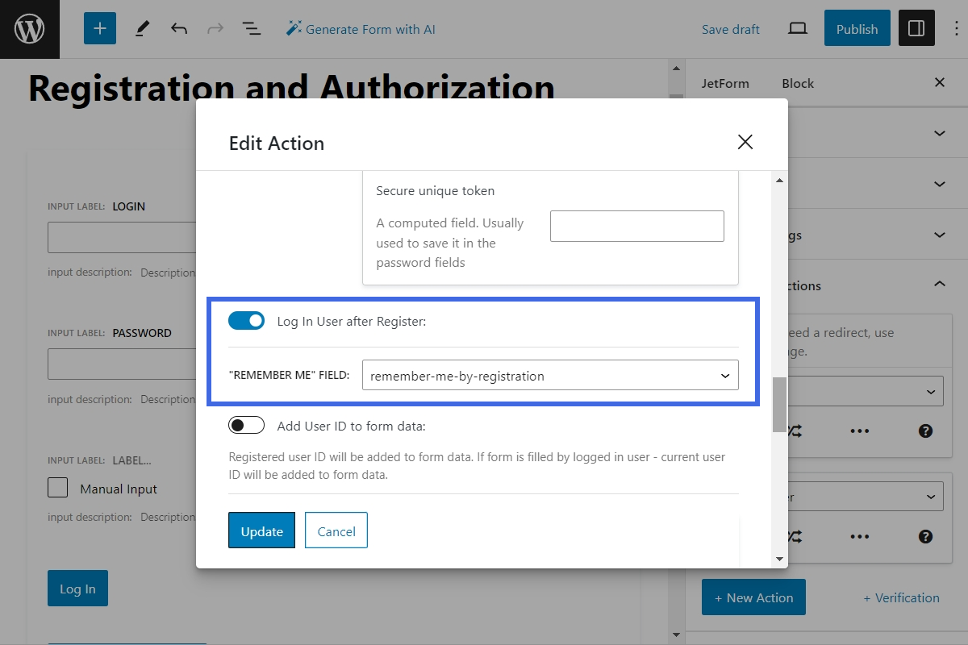The height and width of the screenshot is (645, 968).
Task: Disable Log In User after Register toggle
Action: point(247,321)
